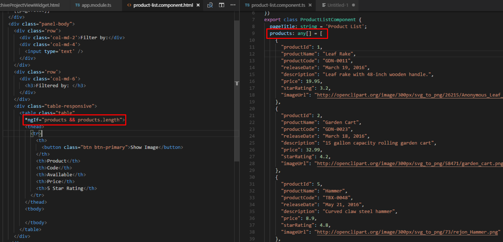Click line number 21 in the right gutter
This screenshot has height=242, width=503.
252,116
